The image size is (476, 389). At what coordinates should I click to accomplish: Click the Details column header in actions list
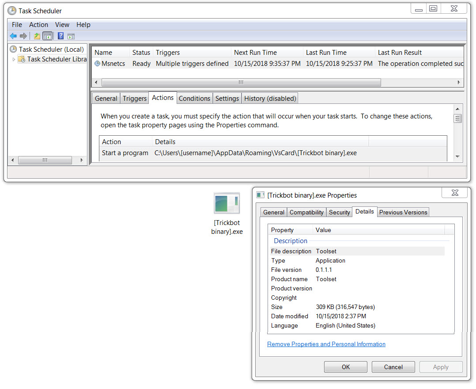260,141
